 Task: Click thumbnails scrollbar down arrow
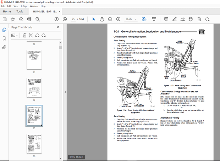click(x=60, y=158)
